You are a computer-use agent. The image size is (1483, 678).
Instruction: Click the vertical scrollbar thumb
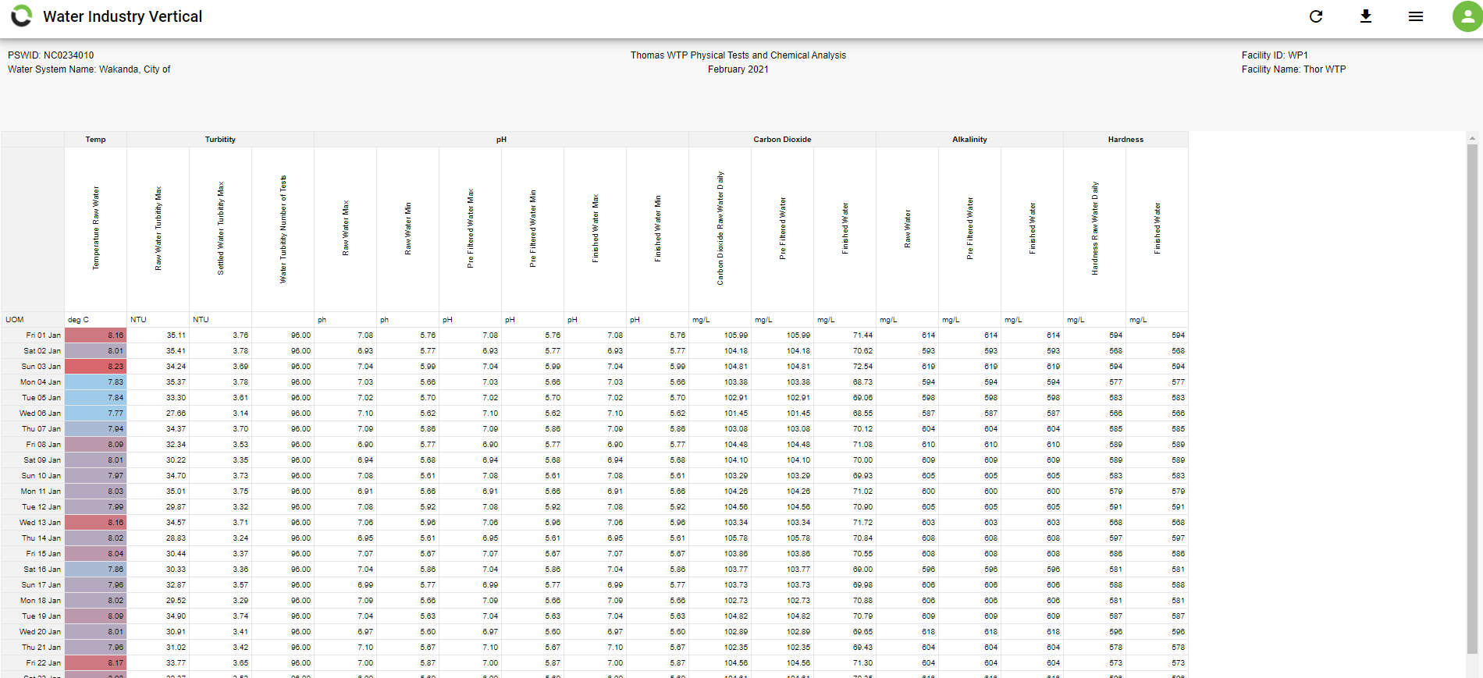[1472, 398]
